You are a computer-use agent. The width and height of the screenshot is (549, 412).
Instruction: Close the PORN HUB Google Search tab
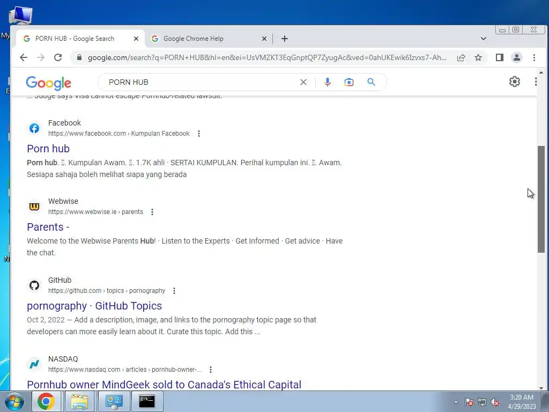click(x=136, y=39)
